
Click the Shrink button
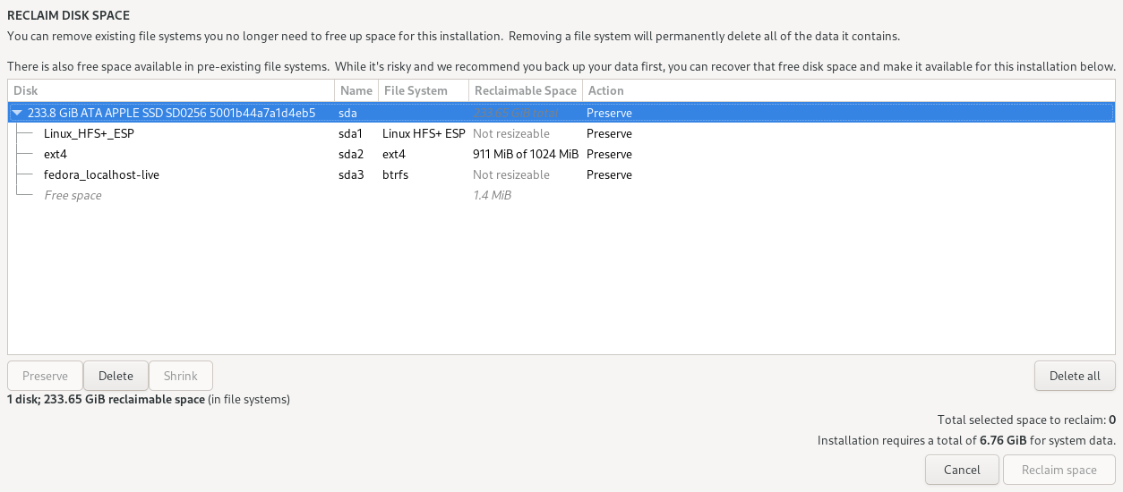[180, 376]
